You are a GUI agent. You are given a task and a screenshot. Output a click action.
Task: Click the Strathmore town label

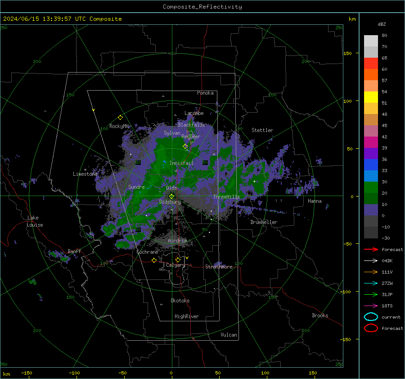pyautogui.click(x=219, y=267)
